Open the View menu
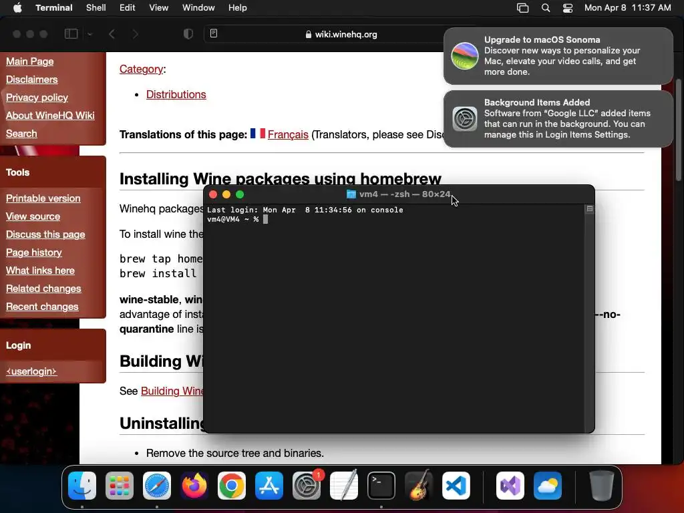 point(158,8)
